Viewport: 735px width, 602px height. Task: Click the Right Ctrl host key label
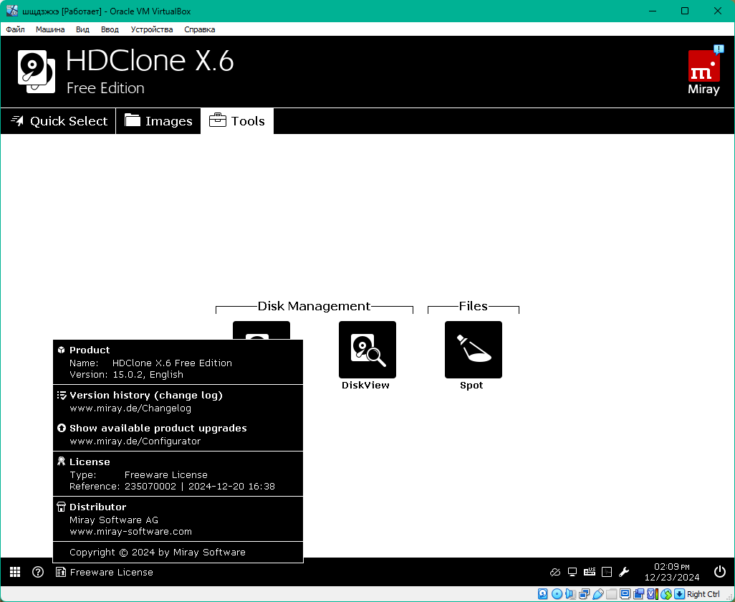703,595
